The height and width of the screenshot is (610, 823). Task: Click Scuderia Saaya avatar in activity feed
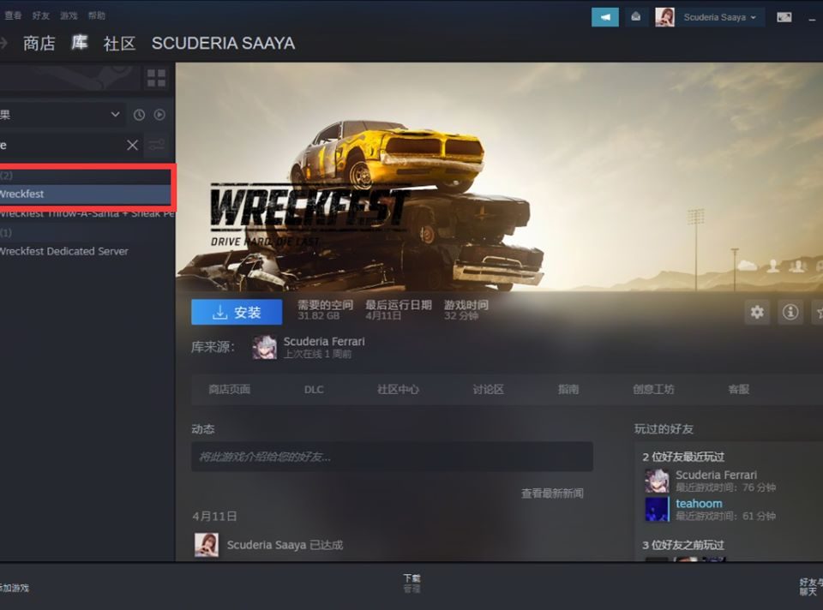[207, 545]
